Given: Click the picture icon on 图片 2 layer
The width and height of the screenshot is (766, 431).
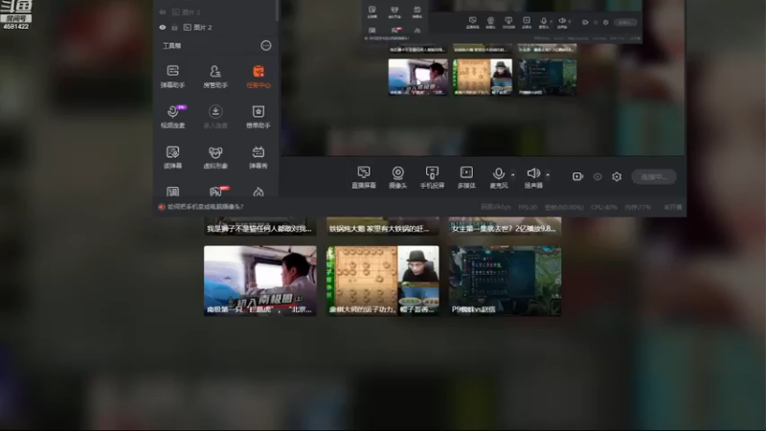Looking at the screenshot, I should [187, 28].
